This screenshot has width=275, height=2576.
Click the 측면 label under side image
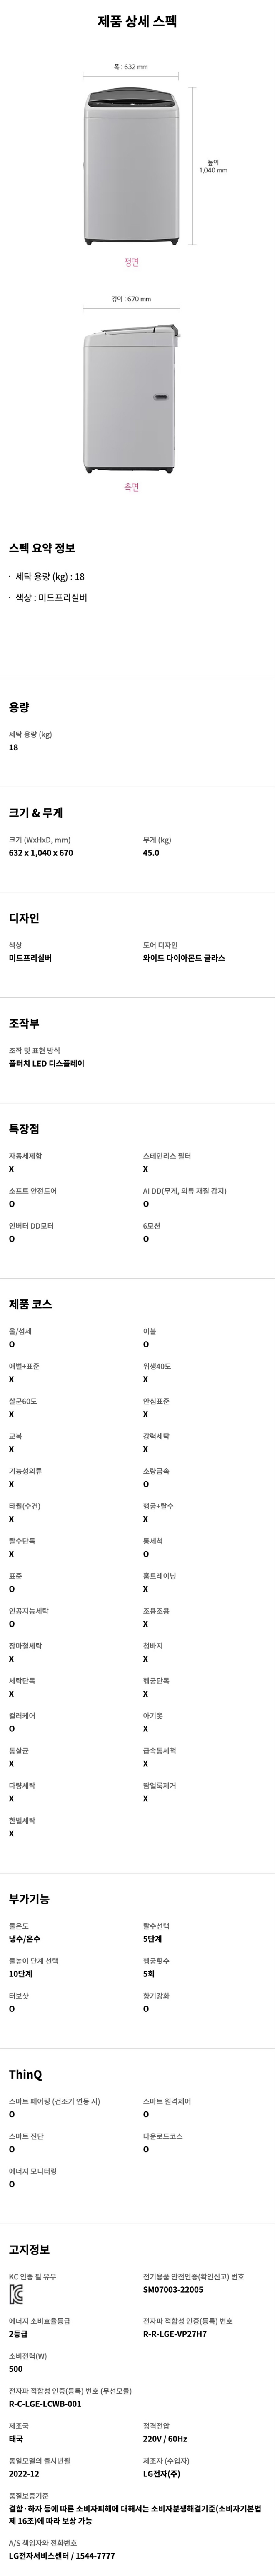[x=131, y=487]
